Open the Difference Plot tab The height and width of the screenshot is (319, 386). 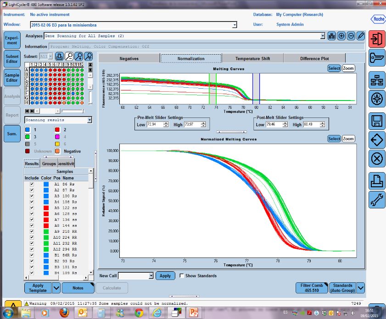[314, 59]
